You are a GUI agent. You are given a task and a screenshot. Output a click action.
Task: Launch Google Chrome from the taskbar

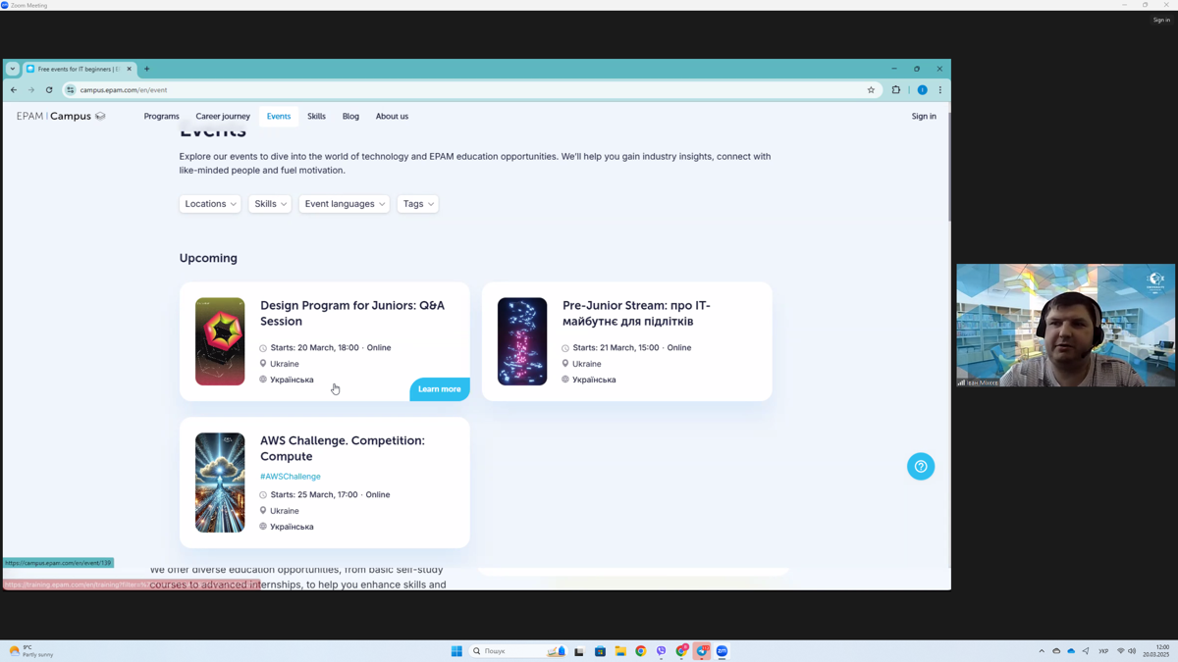[641, 651]
